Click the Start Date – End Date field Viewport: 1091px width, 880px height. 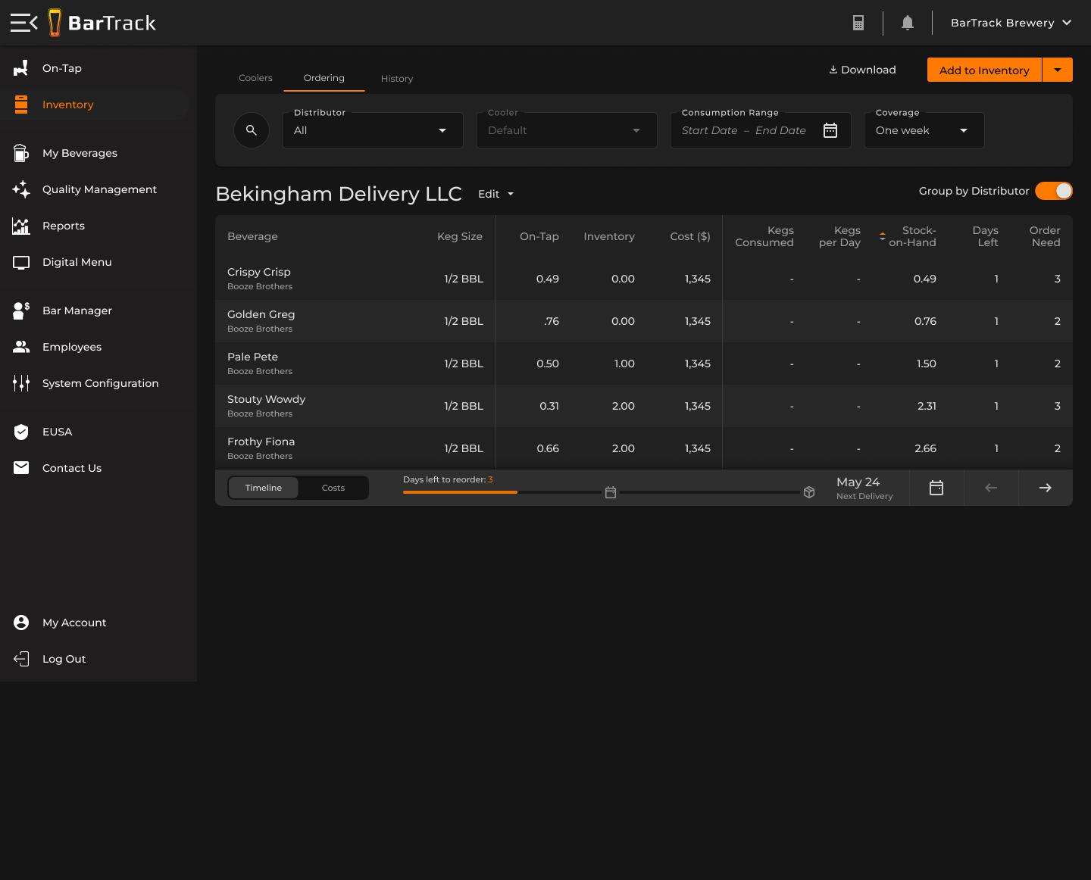coord(761,130)
